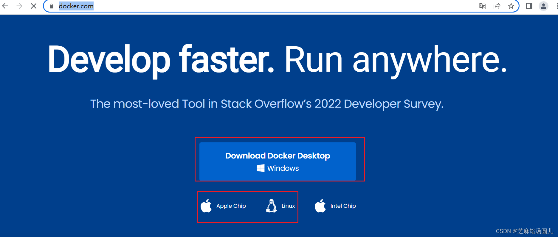Go forward using the browser forward arrow
The image size is (558, 237).
click(x=19, y=6)
